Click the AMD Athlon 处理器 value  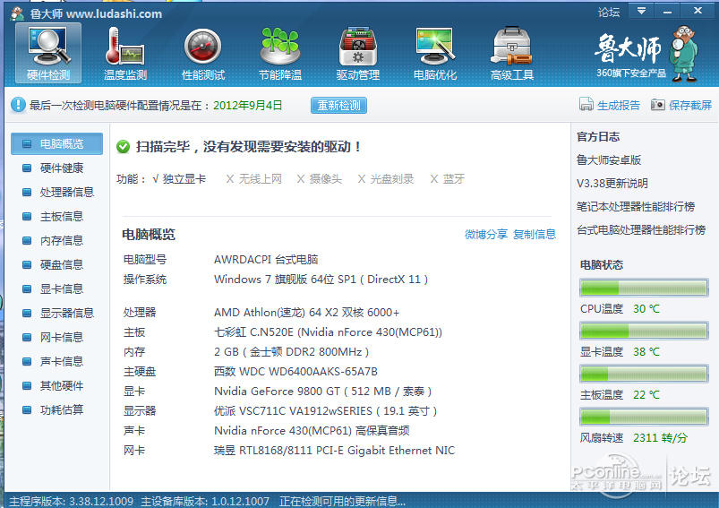[x=306, y=313]
